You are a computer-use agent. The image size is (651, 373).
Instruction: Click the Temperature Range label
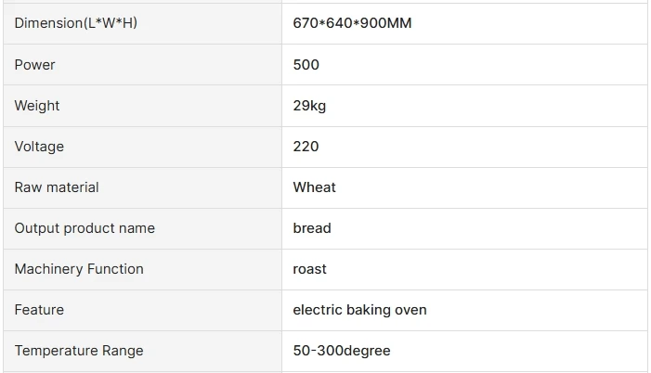(79, 351)
